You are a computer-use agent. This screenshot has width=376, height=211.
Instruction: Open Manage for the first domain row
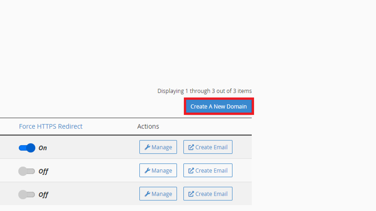(x=158, y=147)
